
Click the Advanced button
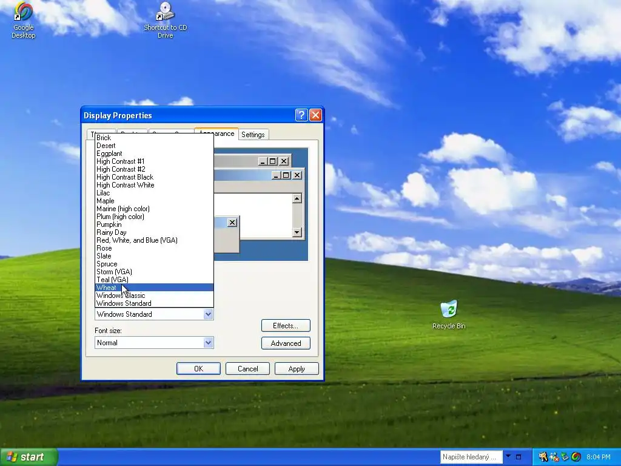pos(286,343)
